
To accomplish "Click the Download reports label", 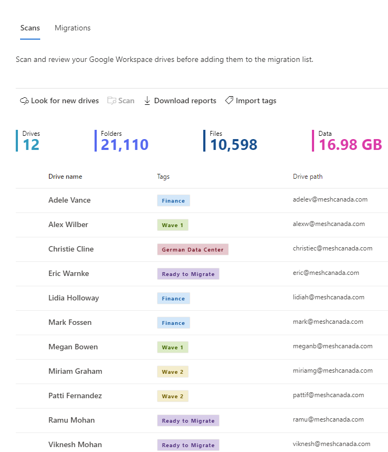I will [185, 101].
